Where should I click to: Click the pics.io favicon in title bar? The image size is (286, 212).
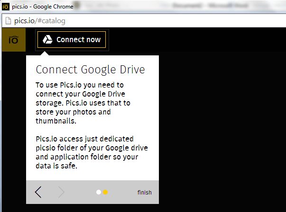tap(6, 7)
